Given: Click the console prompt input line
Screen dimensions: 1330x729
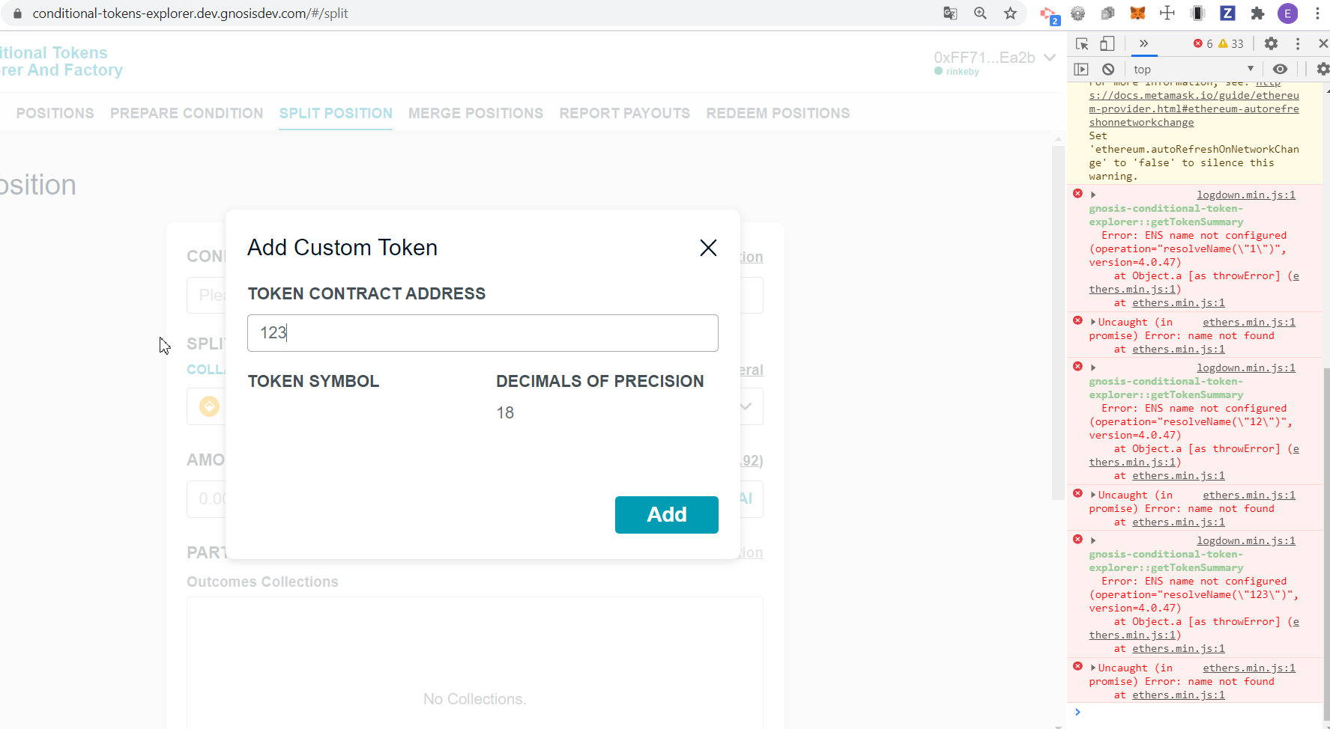Looking at the screenshot, I should 1199,712.
